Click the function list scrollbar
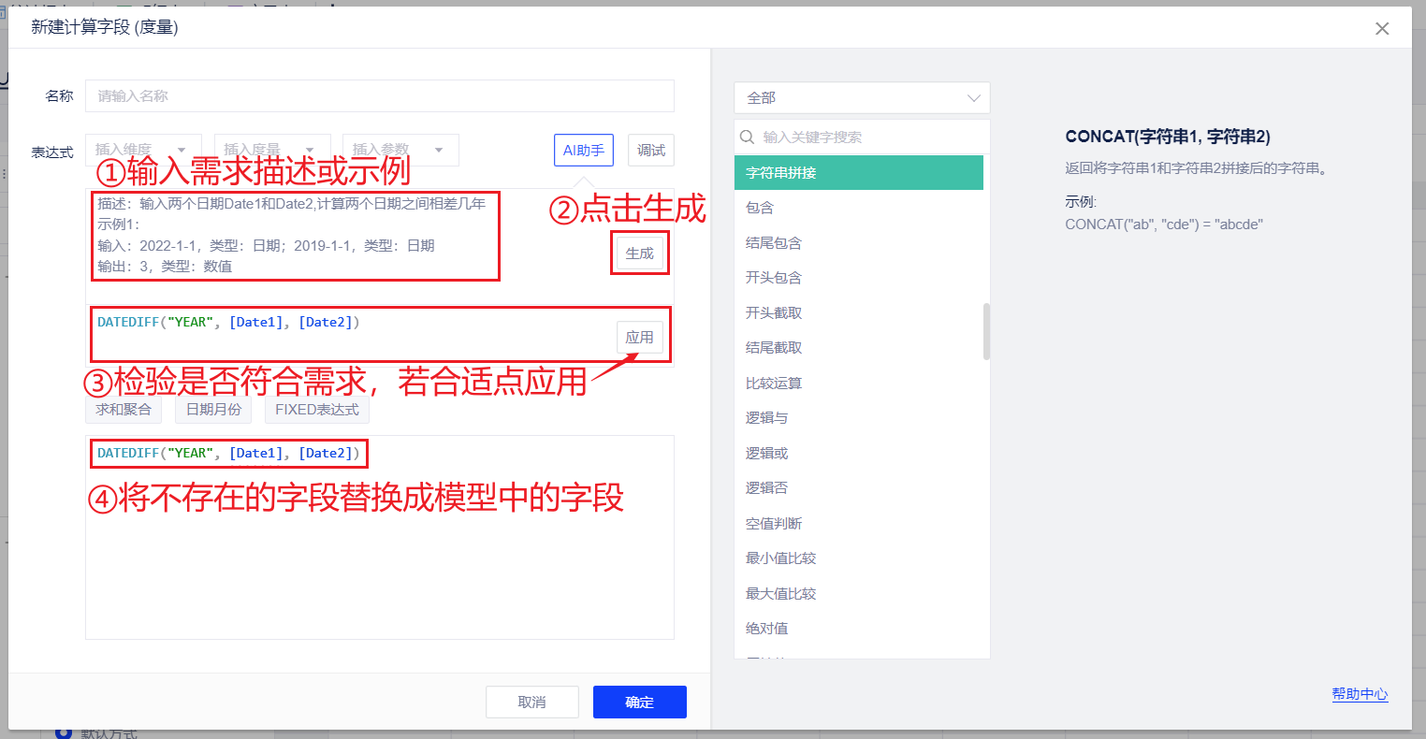Screen dimensions: 1426x739 click(x=986, y=331)
